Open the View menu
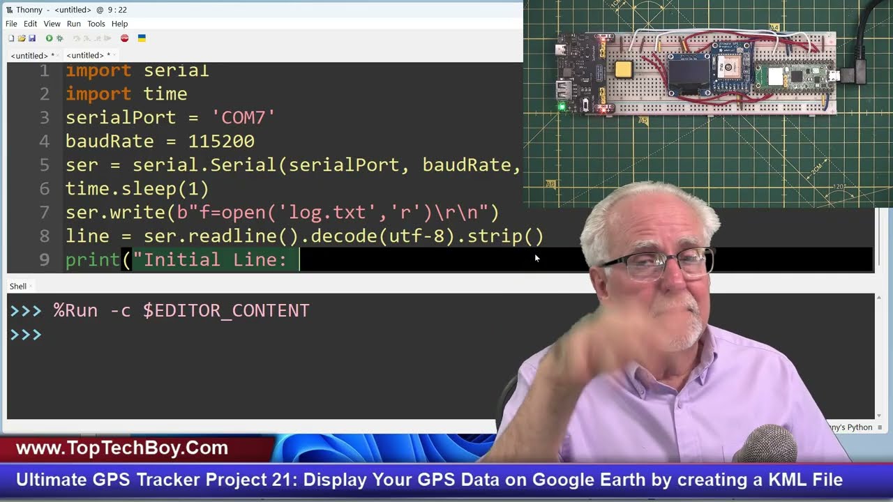 pyautogui.click(x=52, y=24)
